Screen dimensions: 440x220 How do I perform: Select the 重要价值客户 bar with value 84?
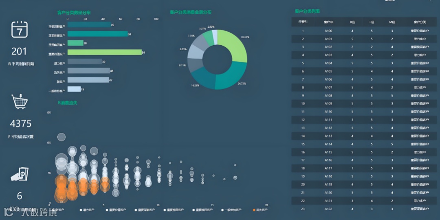point(104,53)
